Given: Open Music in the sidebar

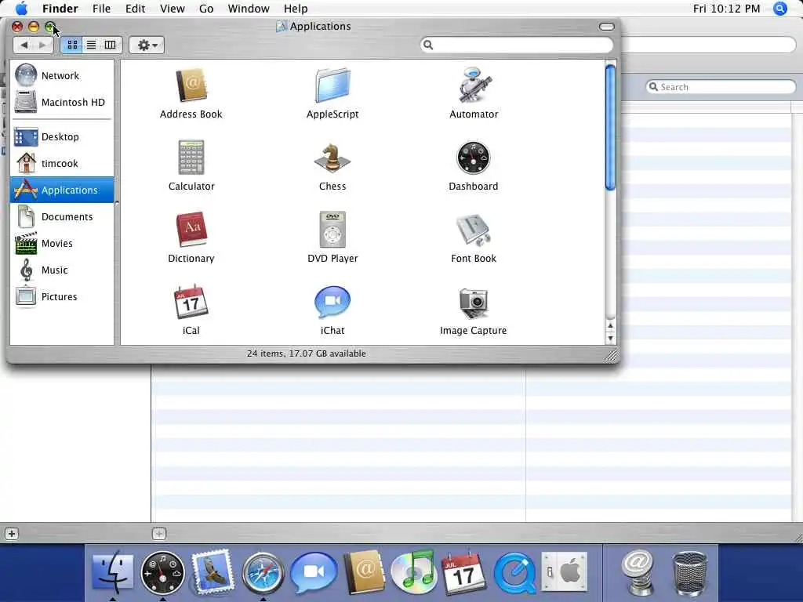Looking at the screenshot, I should 62,270.
